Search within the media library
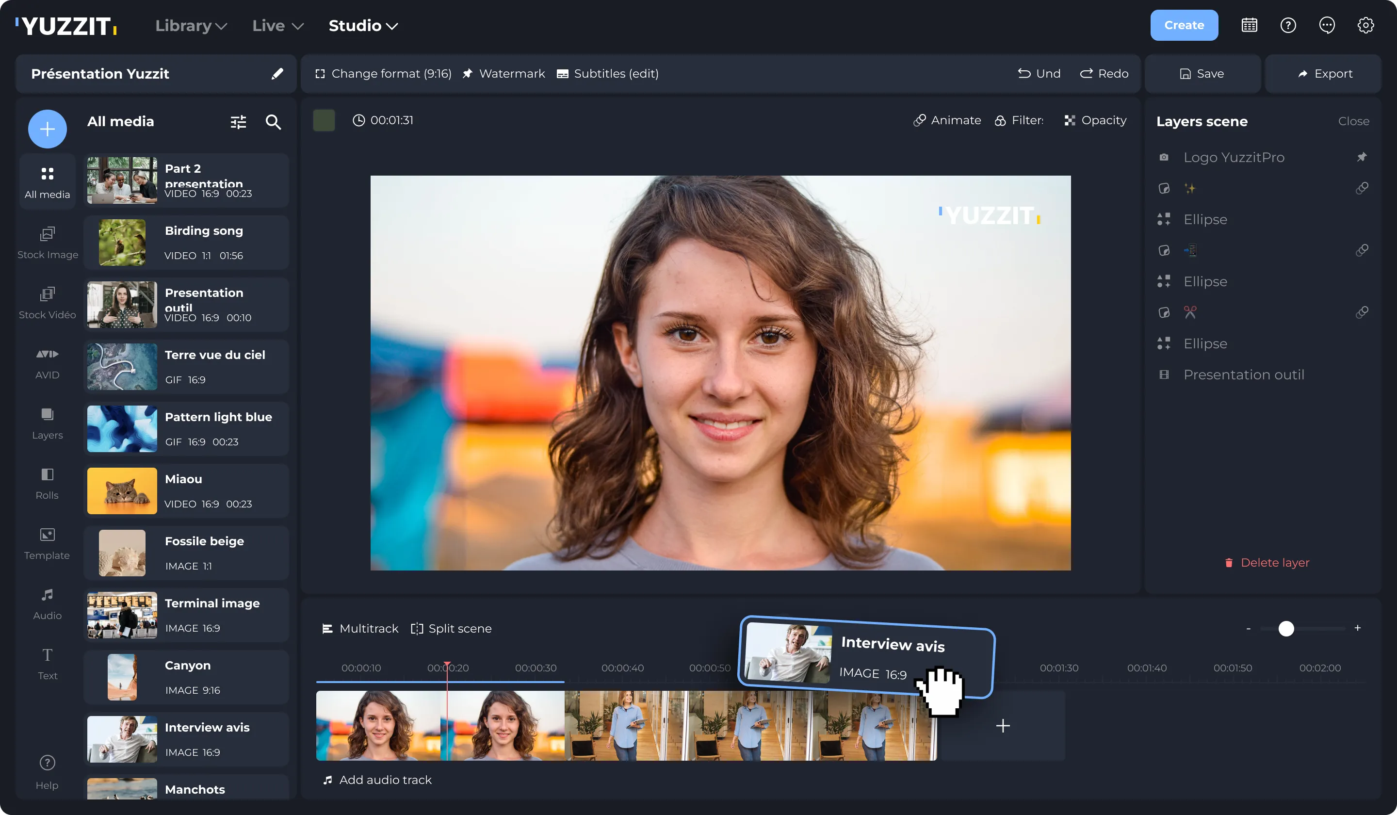Screen dimensions: 1397x815 [273, 122]
